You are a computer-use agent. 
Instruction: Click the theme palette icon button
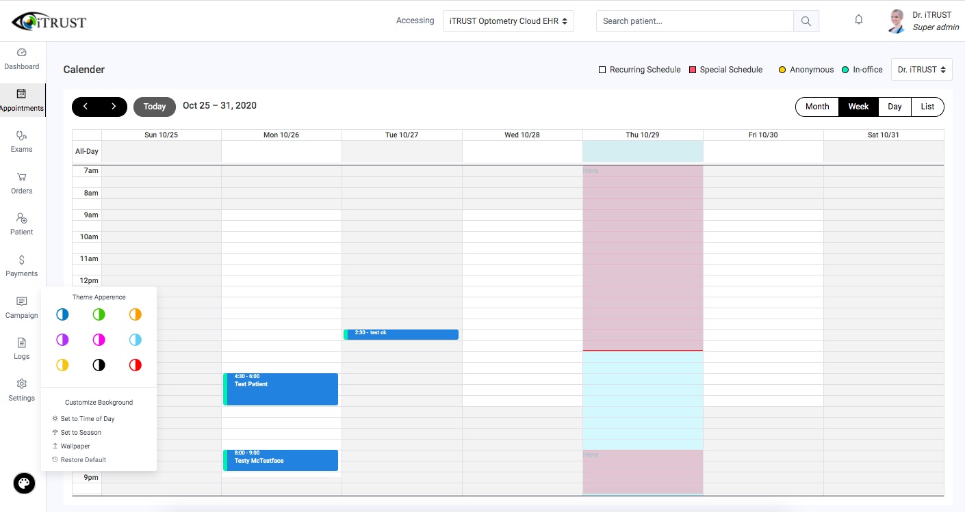[24, 484]
